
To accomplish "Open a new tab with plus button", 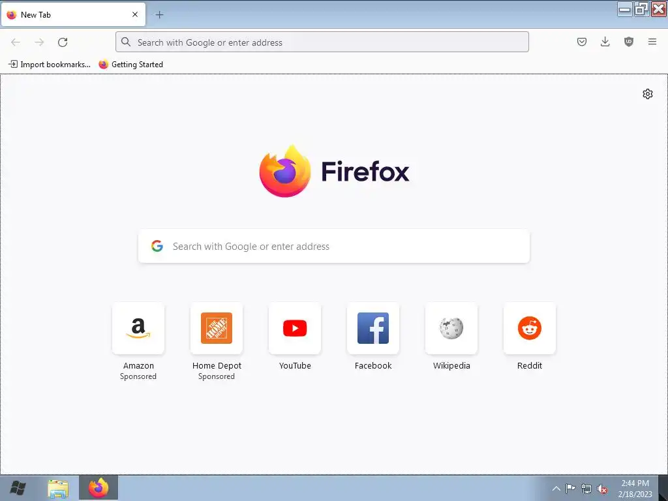I will tap(159, 15).
